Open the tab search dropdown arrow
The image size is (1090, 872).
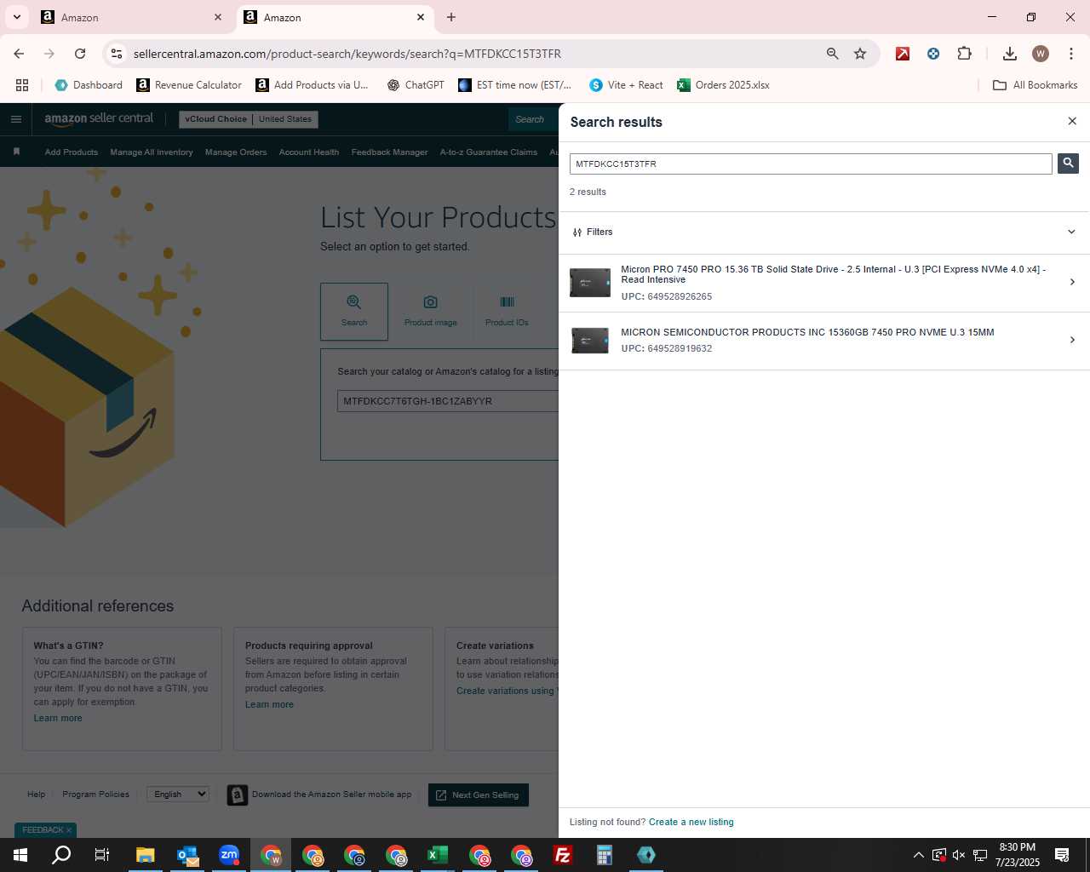[x=16, y=17]
